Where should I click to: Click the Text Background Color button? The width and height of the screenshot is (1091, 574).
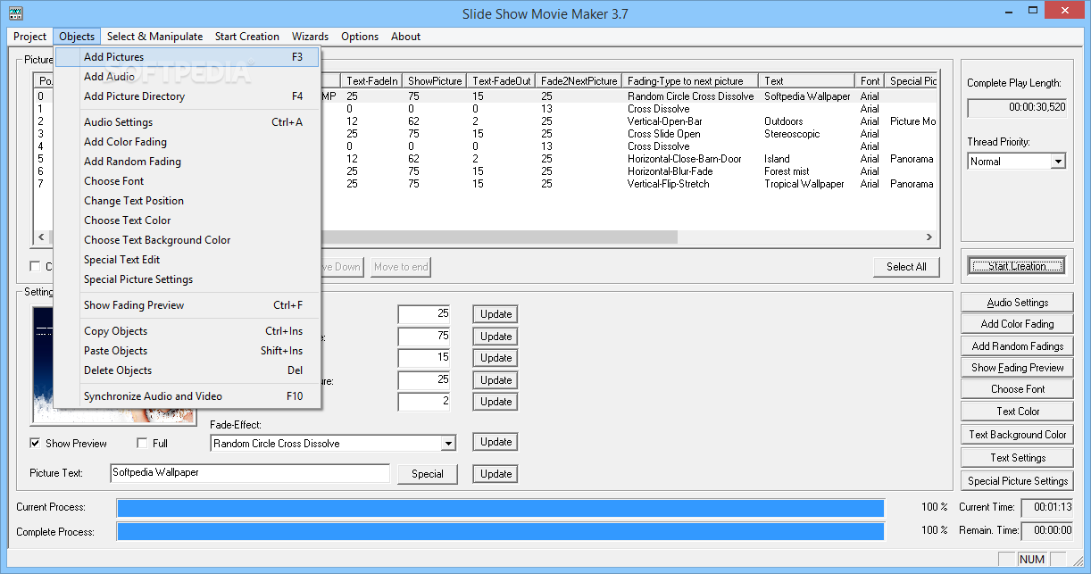point(1018,435)
